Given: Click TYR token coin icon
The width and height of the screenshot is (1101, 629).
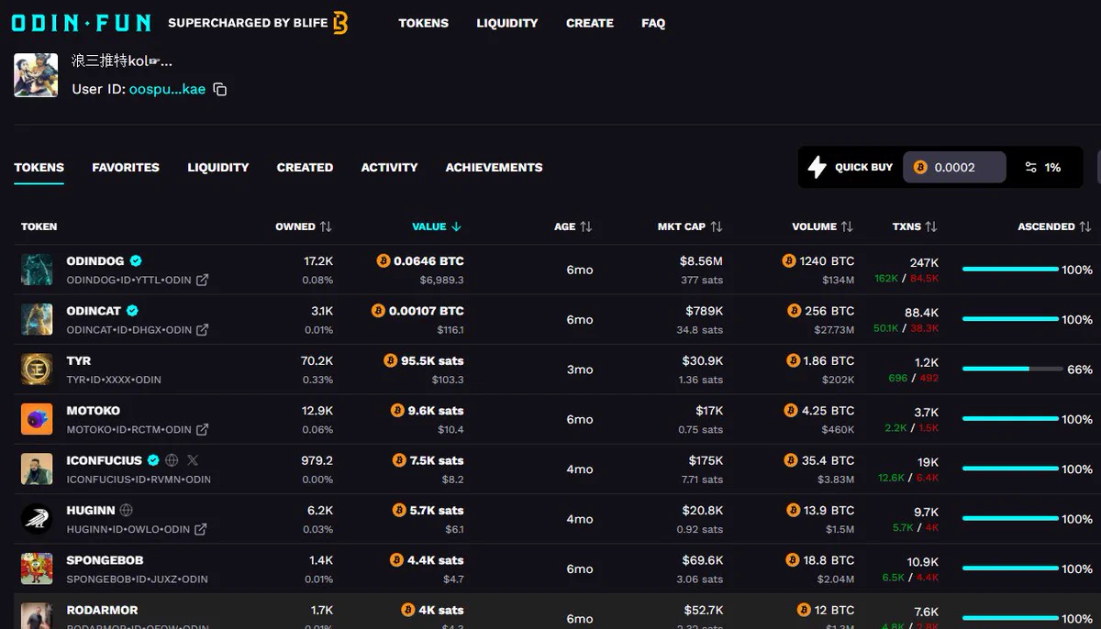Looking at the screenshot, I should click(x=37, y=370).
